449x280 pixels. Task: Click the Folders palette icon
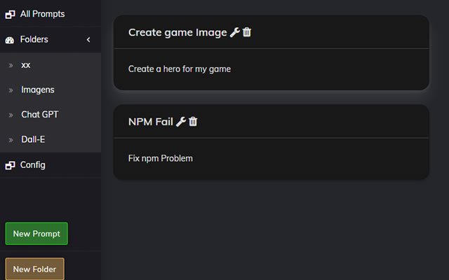point(10,40)
